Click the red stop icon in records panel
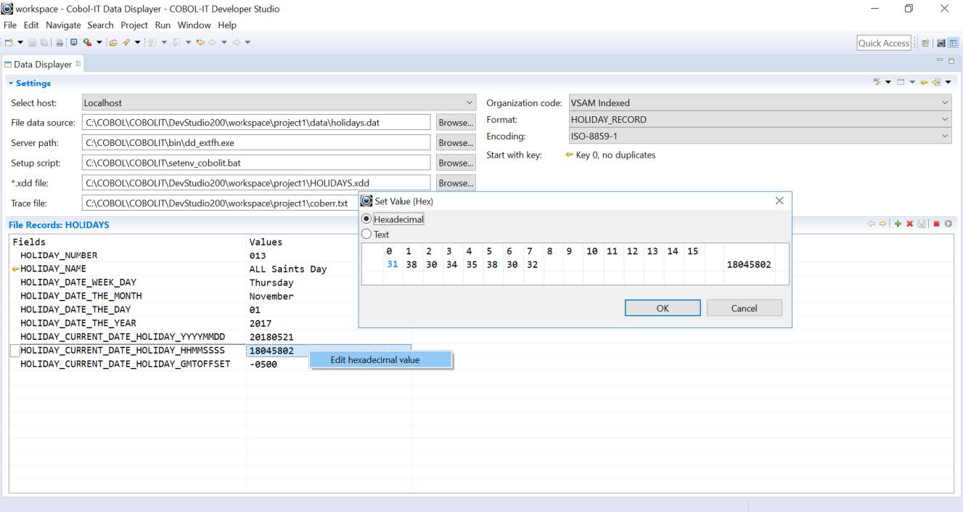 [x=937, y=224]
